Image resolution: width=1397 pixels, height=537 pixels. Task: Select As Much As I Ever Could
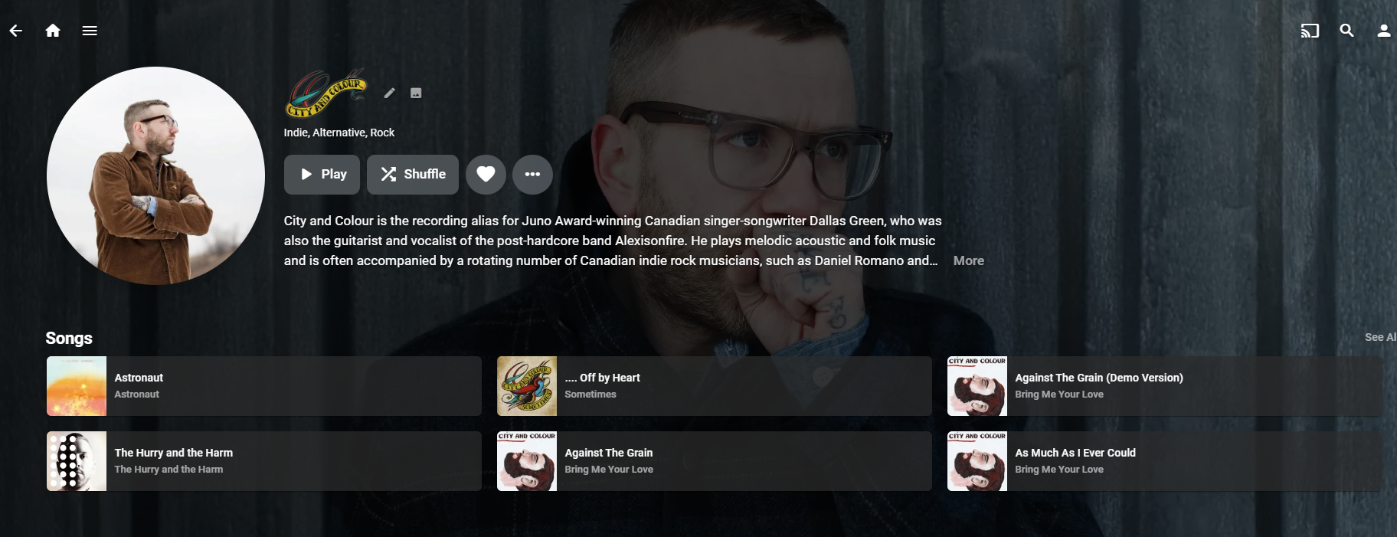(1165, 461)
